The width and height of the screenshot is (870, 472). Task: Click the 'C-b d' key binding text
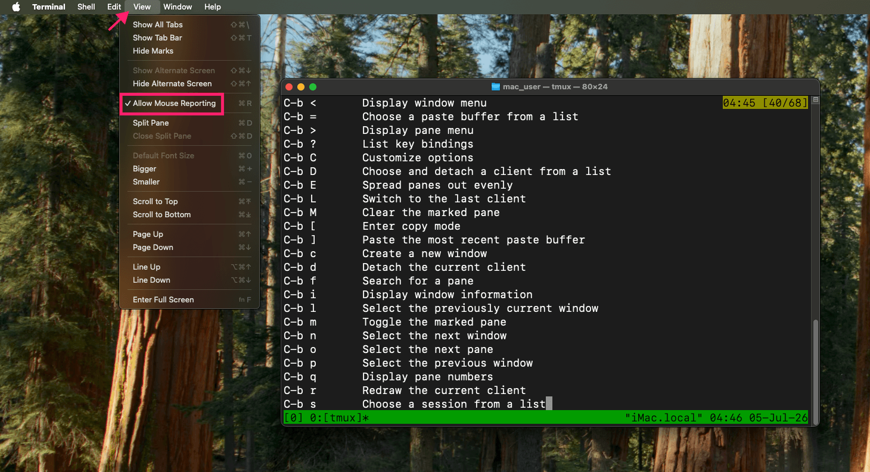click(300, 267)
